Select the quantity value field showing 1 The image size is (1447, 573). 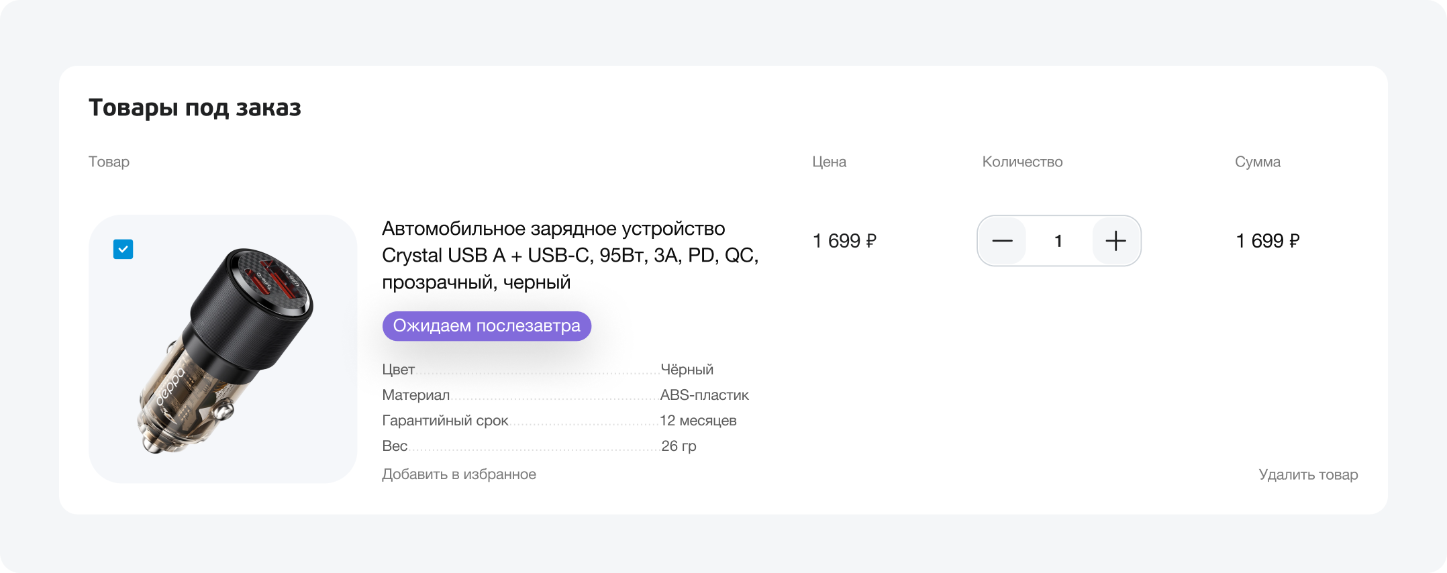pyautogui.click(x=1058, y=241)
